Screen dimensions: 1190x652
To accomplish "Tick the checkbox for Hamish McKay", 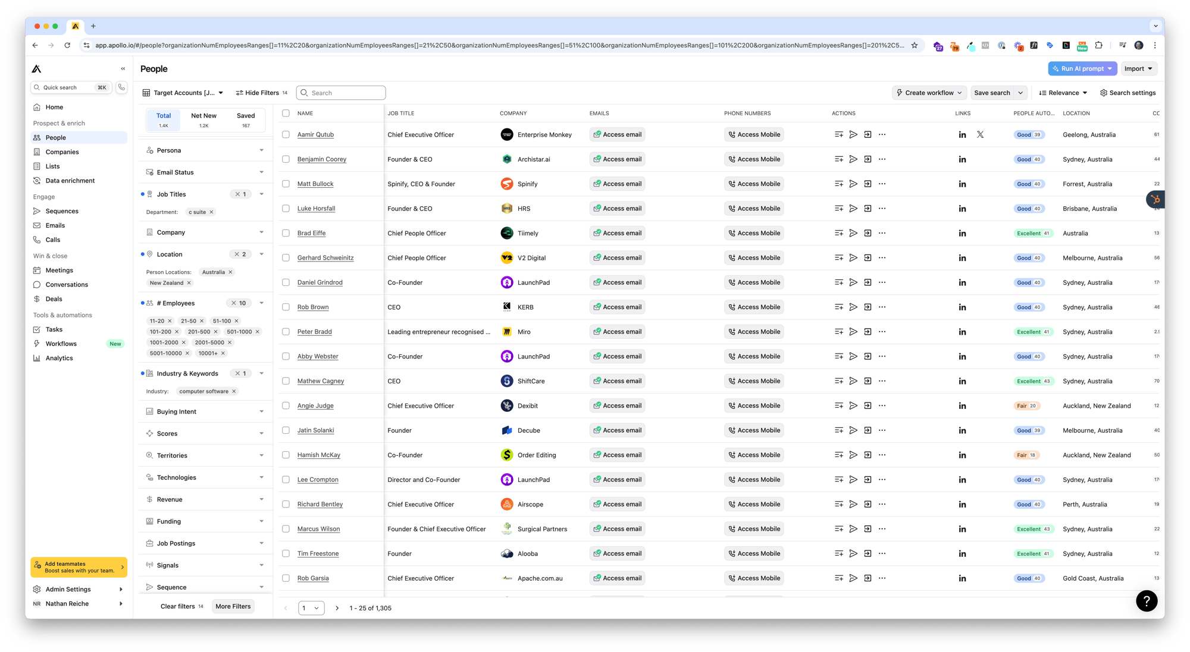I will click(286, 455).
